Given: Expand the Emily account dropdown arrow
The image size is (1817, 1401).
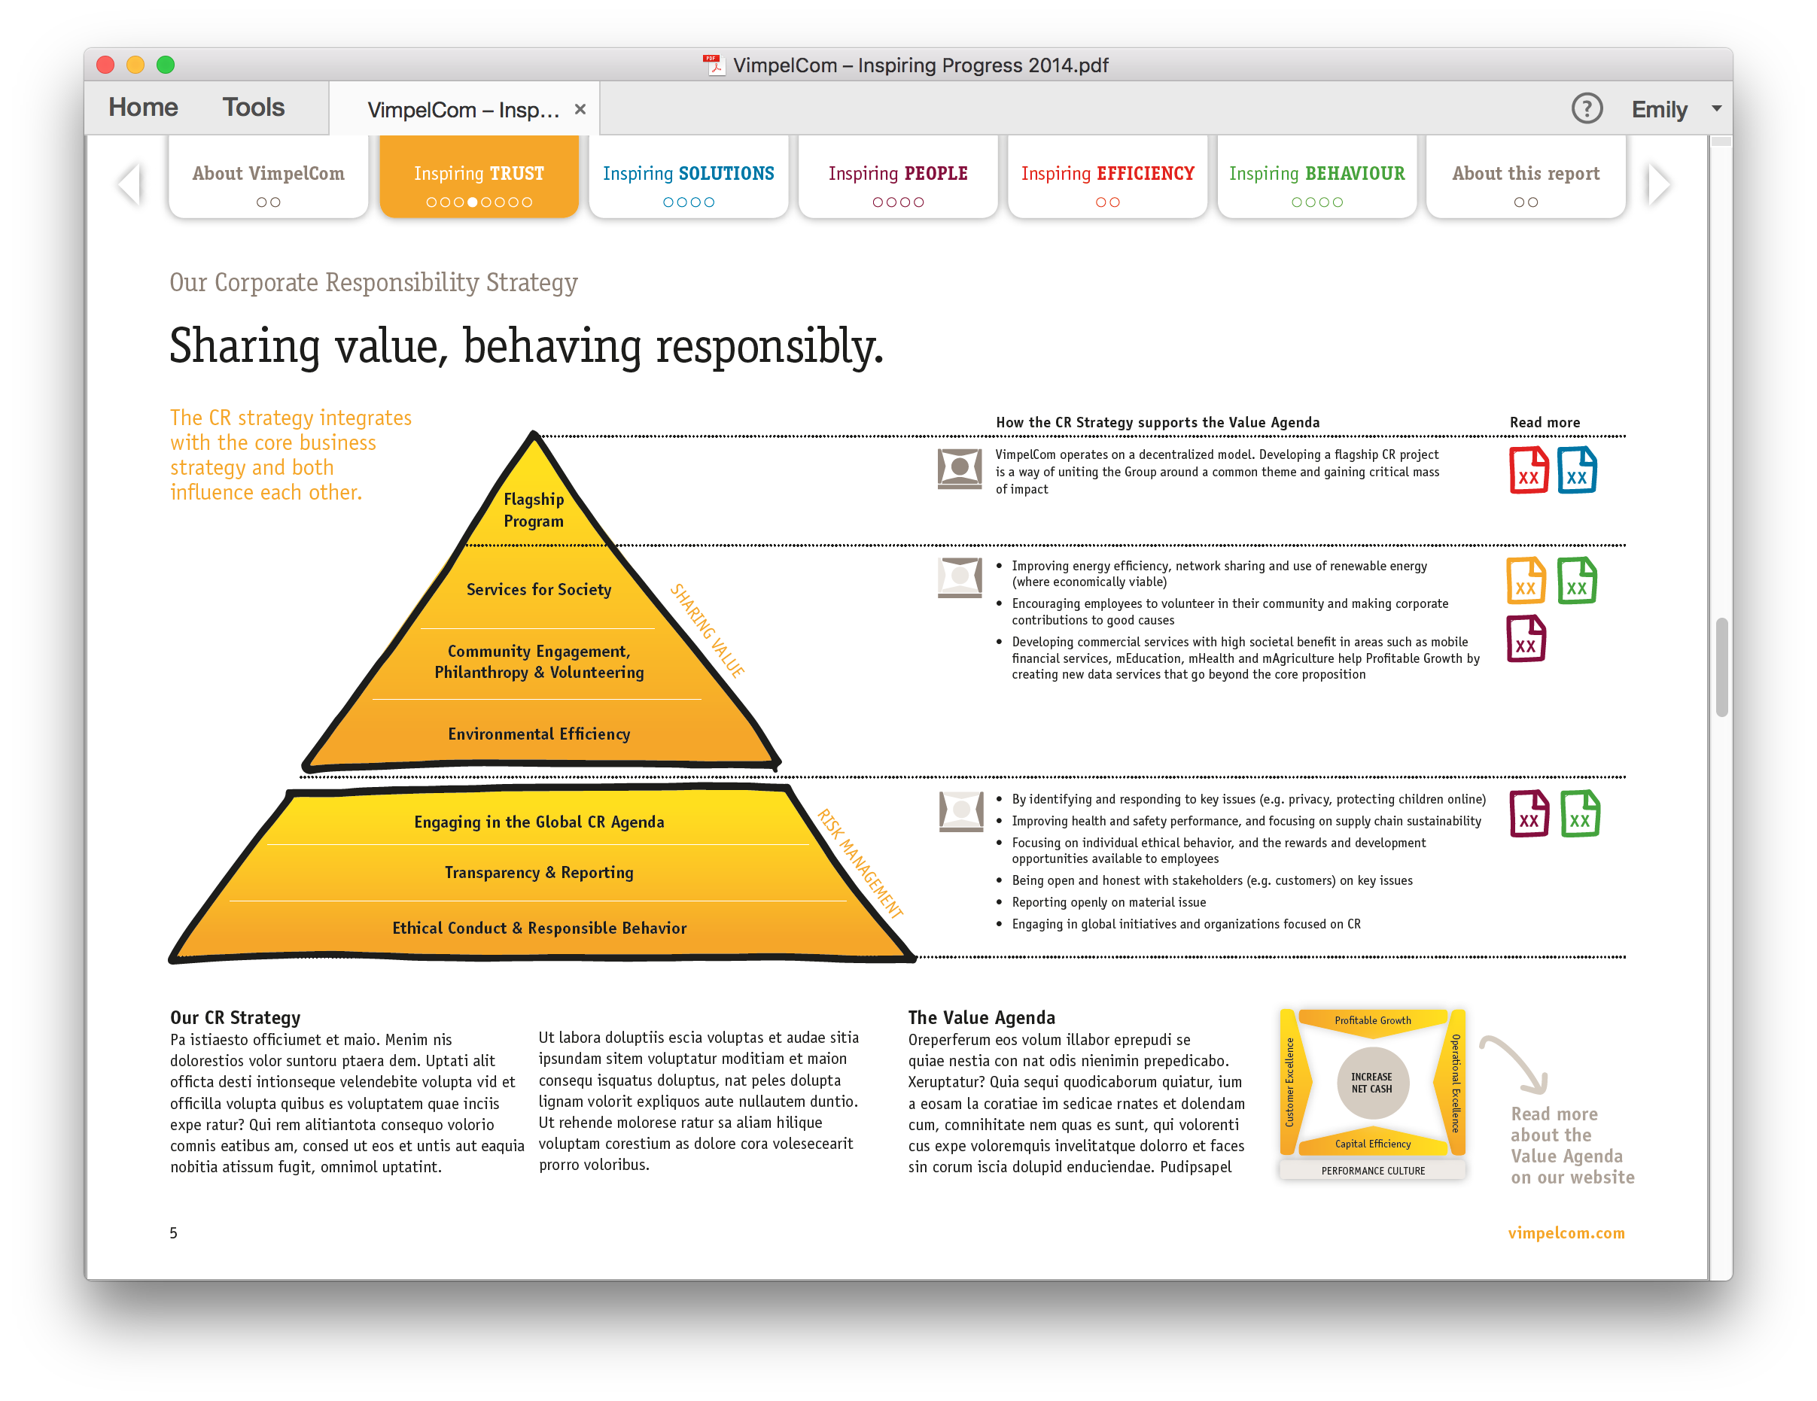Looking at the screenshot, I should pos(1715,109).
